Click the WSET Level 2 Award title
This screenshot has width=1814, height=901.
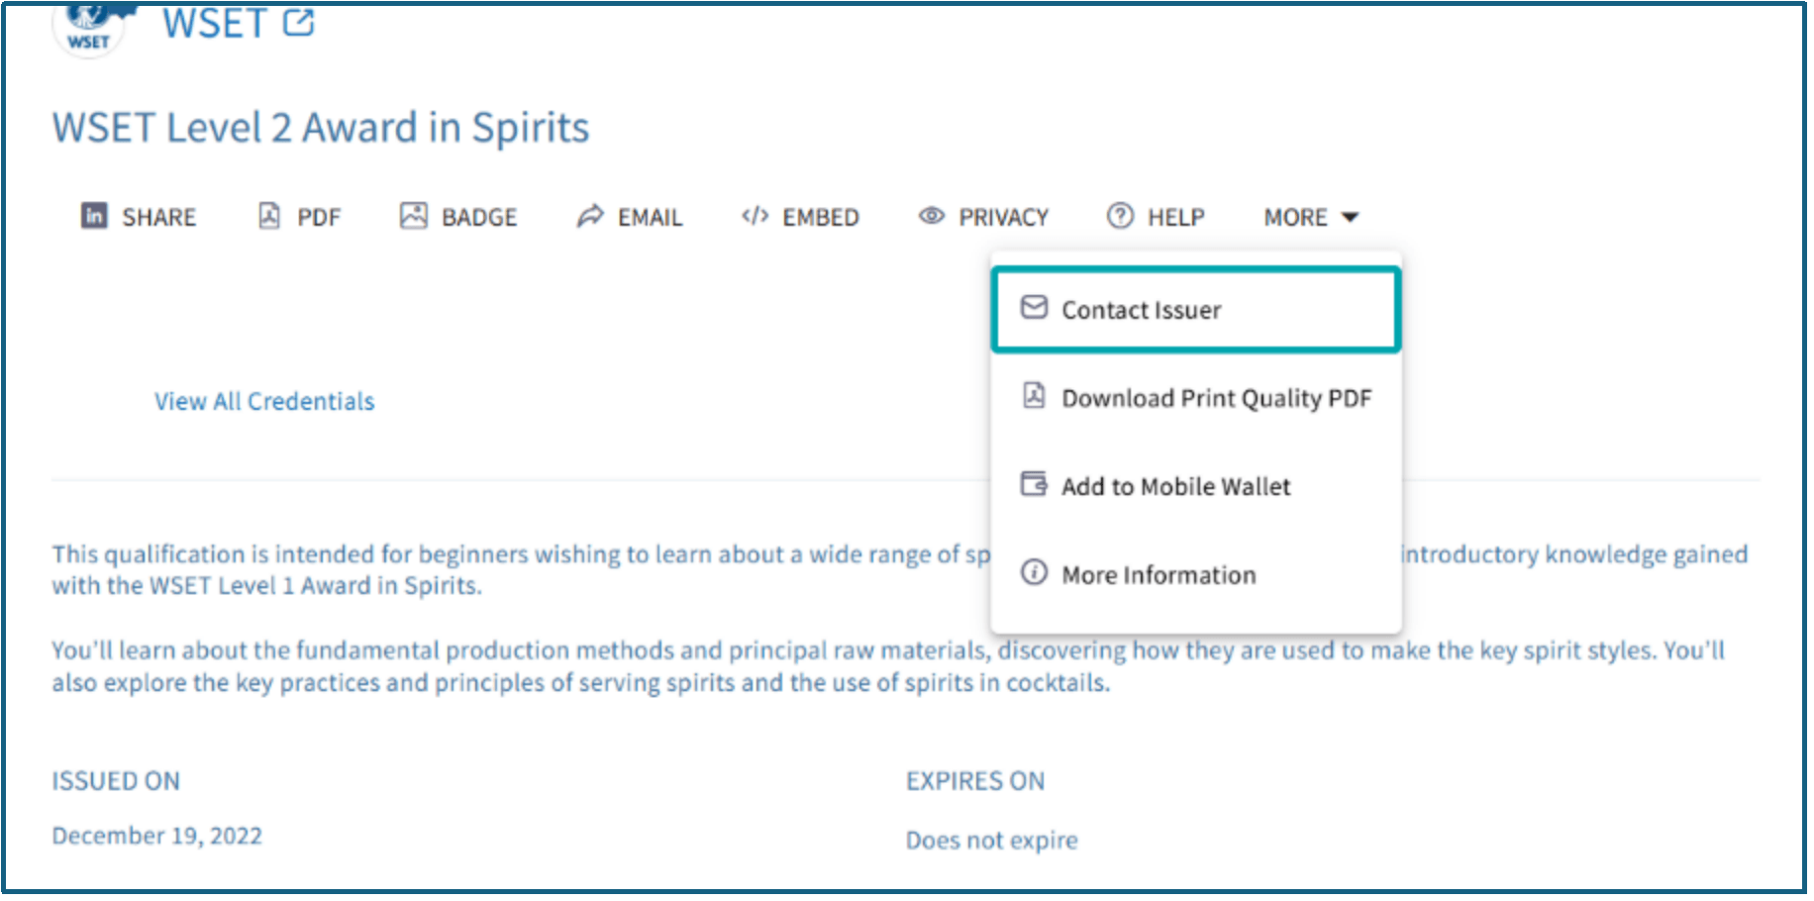coord(321,128)
